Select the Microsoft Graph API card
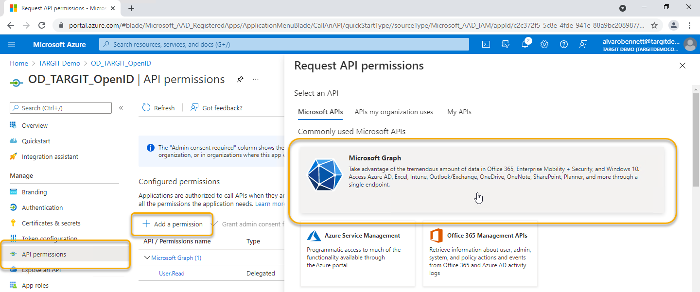Image resolution: width=700 pixels, height=292 pixels. coord(482,179)
